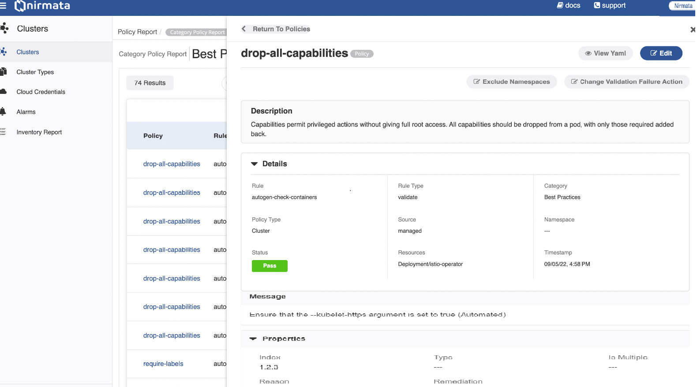
Task: Open the hamburger menu icon
Action: click(3, 6)
